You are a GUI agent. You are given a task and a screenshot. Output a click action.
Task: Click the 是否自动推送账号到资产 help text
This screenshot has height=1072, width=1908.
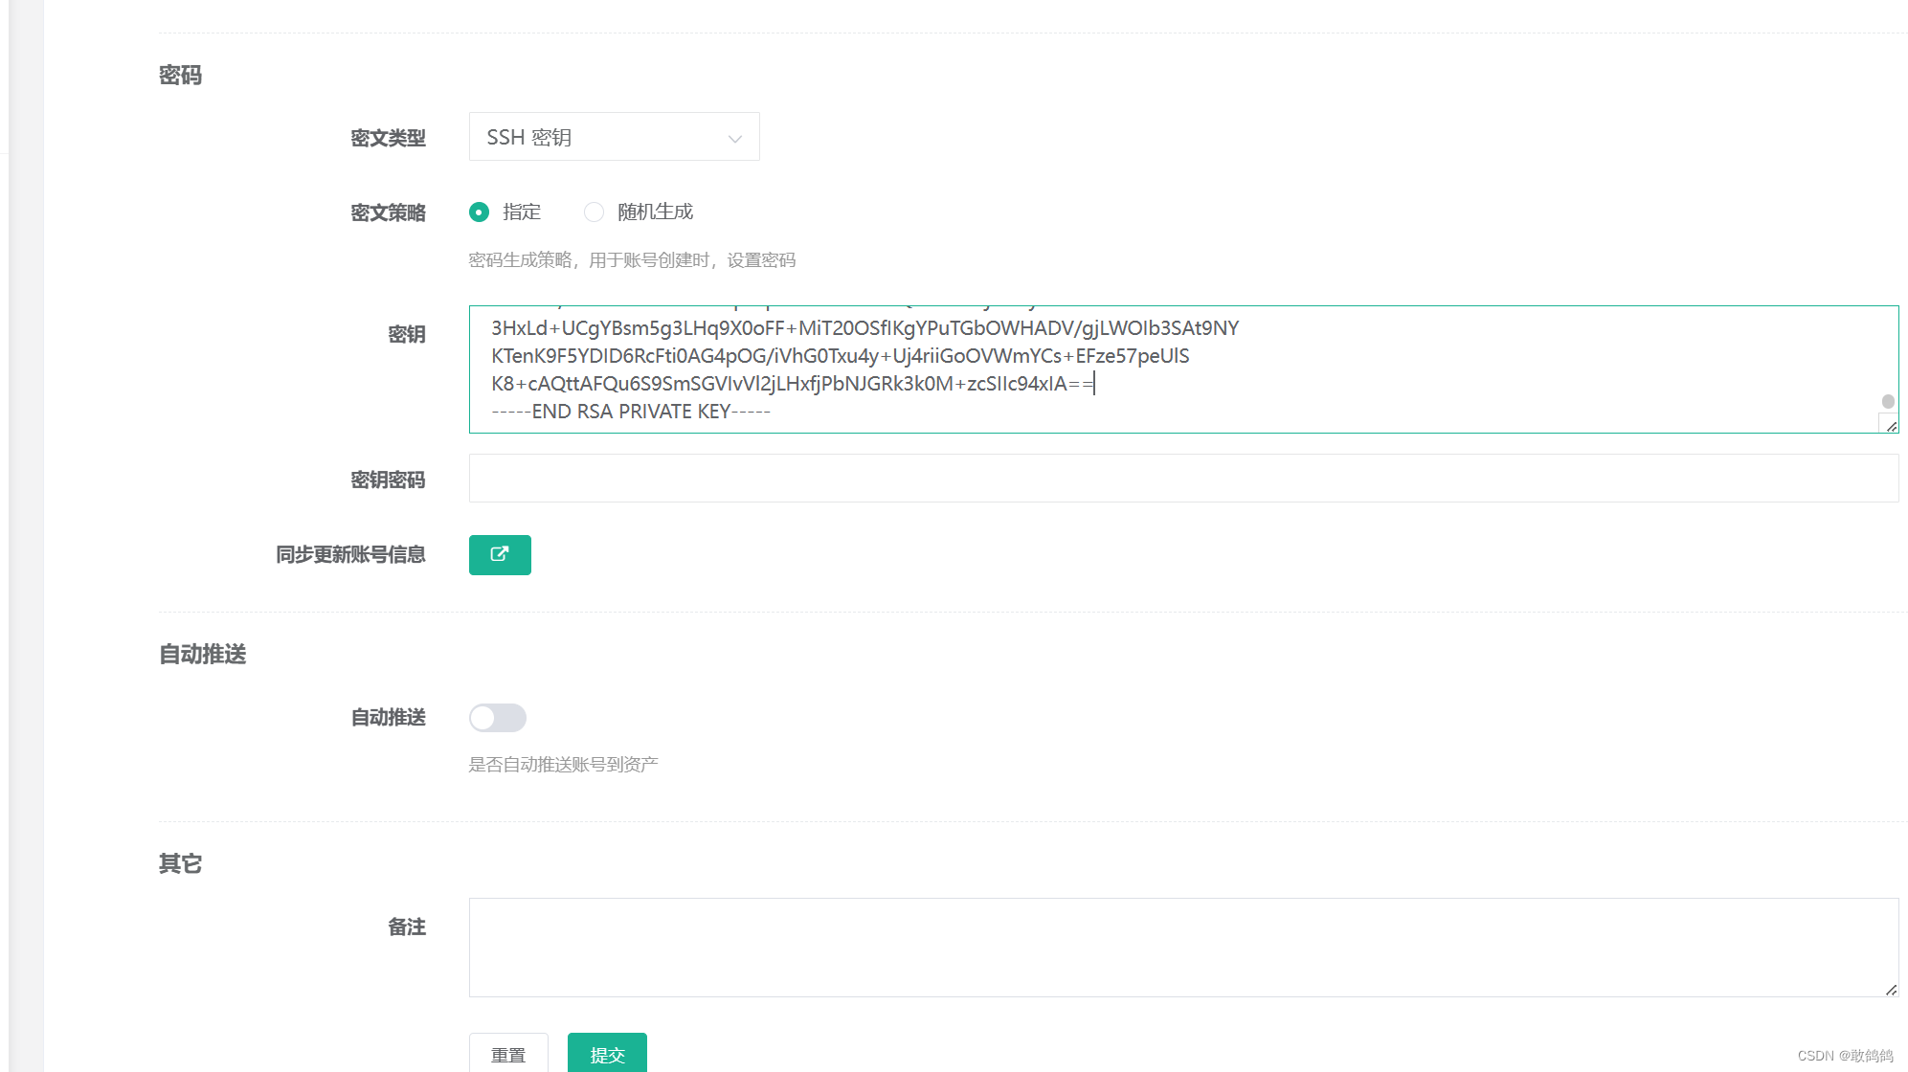click(563, 764)
